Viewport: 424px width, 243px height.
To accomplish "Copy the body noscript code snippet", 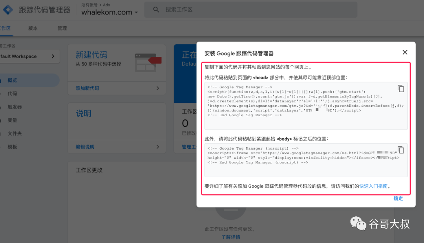I will click(401, 150).
